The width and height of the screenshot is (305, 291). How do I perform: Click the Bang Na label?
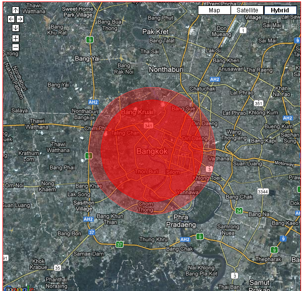(259, 214)
